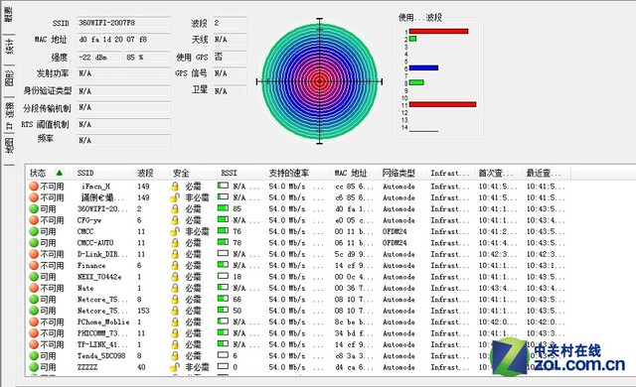Screen dimensions: 636x387
Task: Click the padlock icon for TP-LINK_41 row
Action: point(175,344)
